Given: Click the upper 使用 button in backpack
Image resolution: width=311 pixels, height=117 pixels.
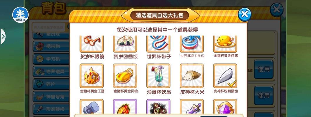Looking at the screenshot, I should click(x=264, y=69).
